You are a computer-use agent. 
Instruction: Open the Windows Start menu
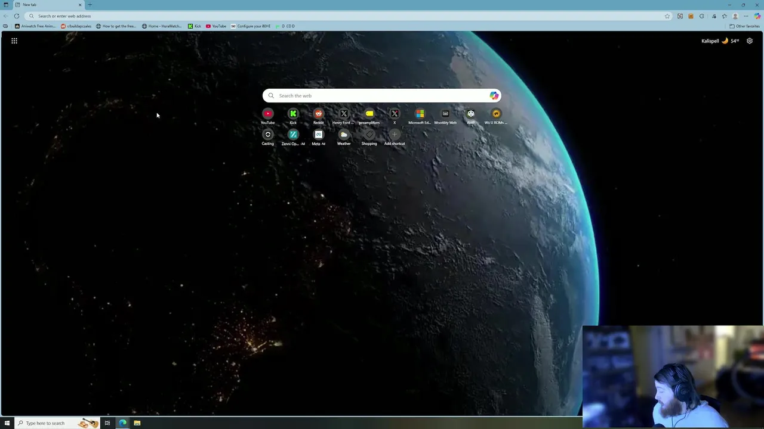coord(7,423)
